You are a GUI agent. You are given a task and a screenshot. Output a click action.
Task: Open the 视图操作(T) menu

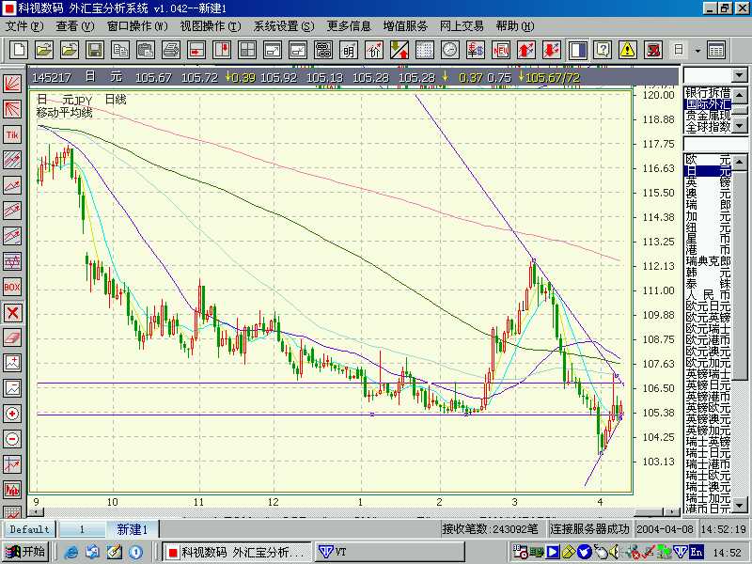tap(211, 26)
